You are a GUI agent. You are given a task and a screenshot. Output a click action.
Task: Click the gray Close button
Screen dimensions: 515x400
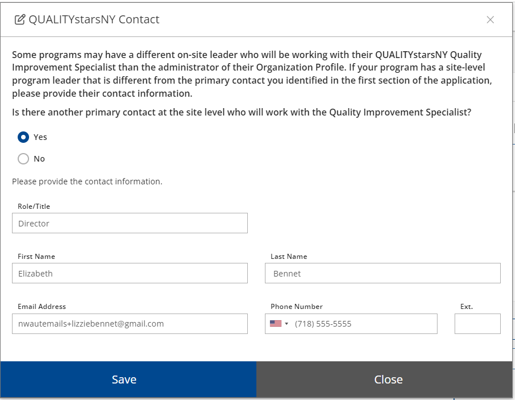coord(385,380)
